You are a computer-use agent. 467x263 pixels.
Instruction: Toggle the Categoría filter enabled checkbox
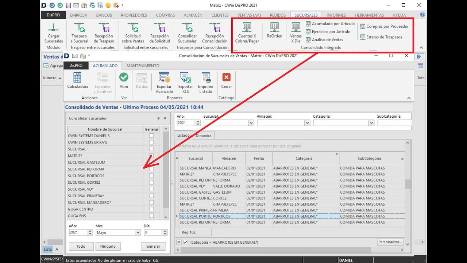tap(185, 242)
